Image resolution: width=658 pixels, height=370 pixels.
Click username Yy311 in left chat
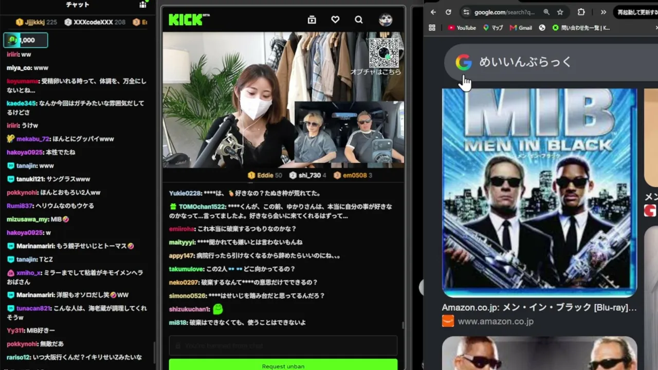[x=15, y=330]
